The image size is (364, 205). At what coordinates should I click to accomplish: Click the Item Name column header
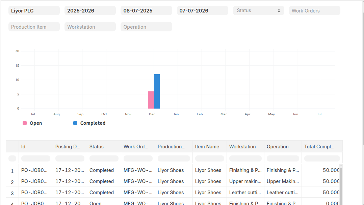point(209,147)
